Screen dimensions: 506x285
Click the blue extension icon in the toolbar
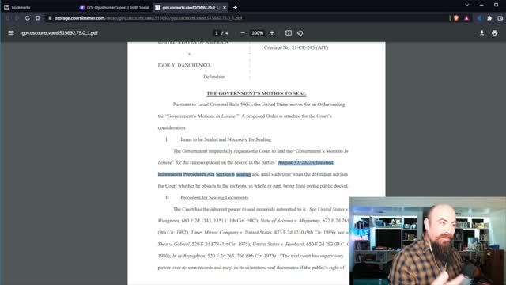coord(479,18)
